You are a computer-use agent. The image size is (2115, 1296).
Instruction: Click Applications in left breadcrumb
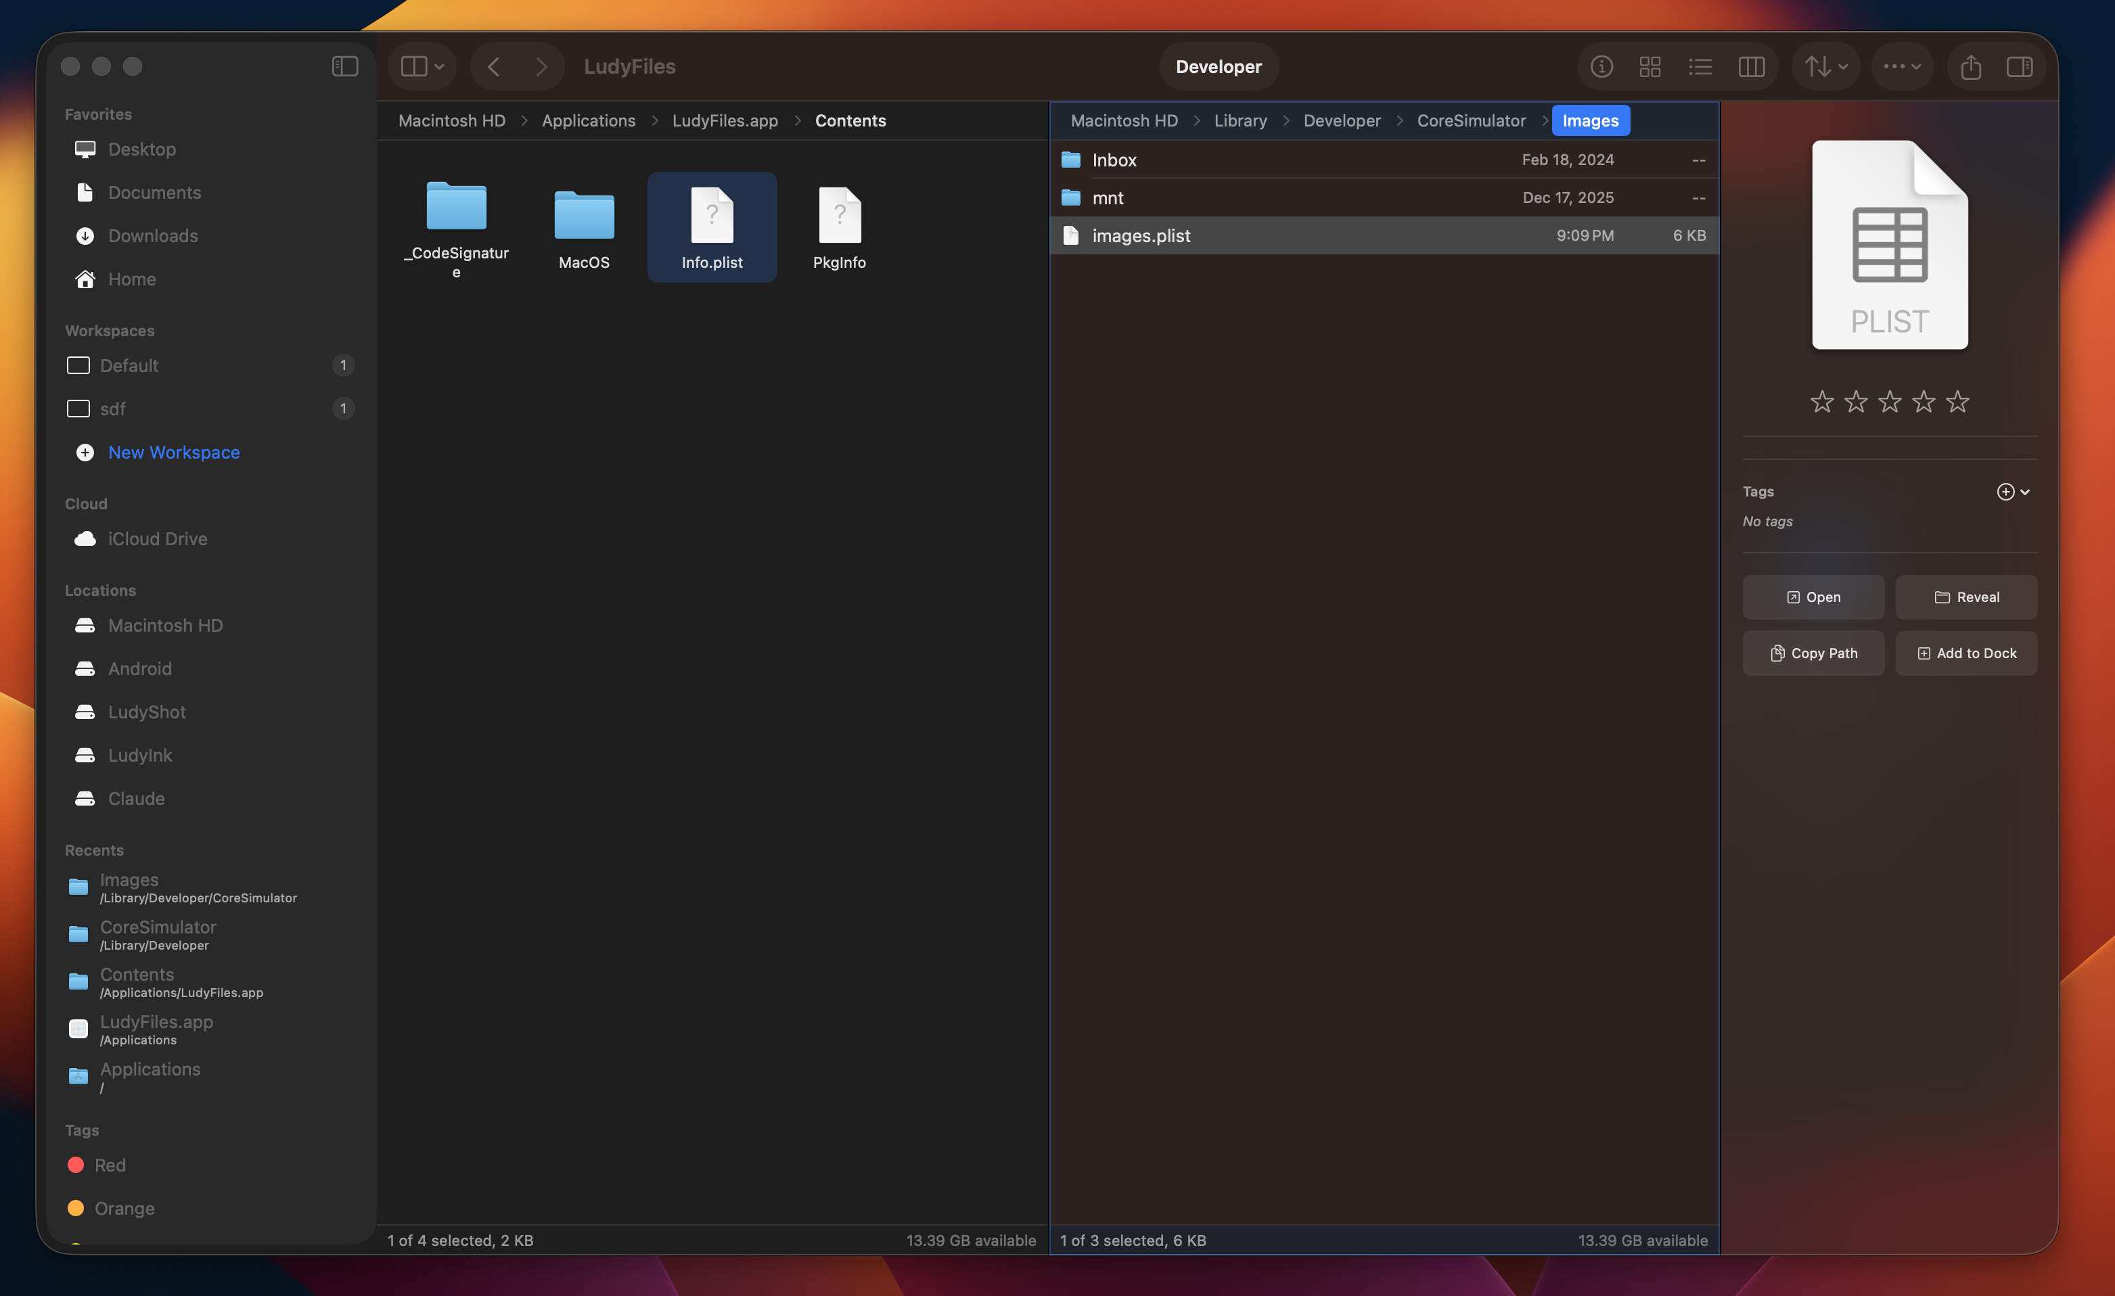(x=589, y=121)
